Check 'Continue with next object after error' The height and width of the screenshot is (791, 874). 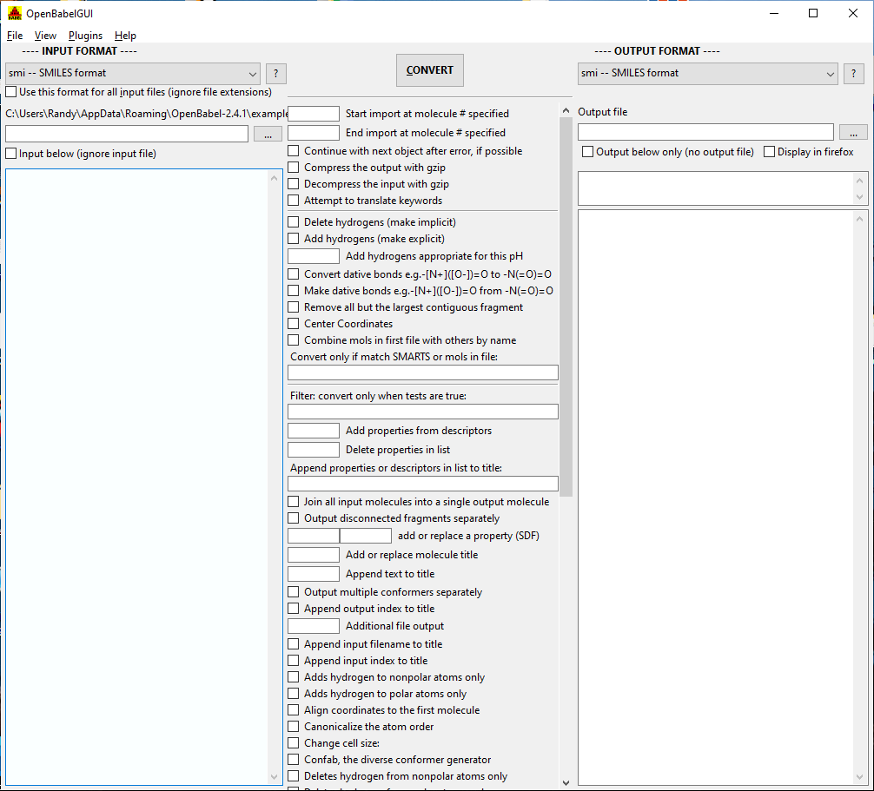coord(293,151)
